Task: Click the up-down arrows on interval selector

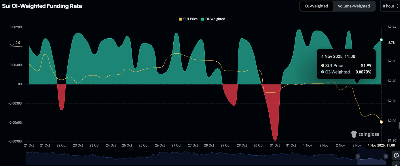Action: click(397, 6)
